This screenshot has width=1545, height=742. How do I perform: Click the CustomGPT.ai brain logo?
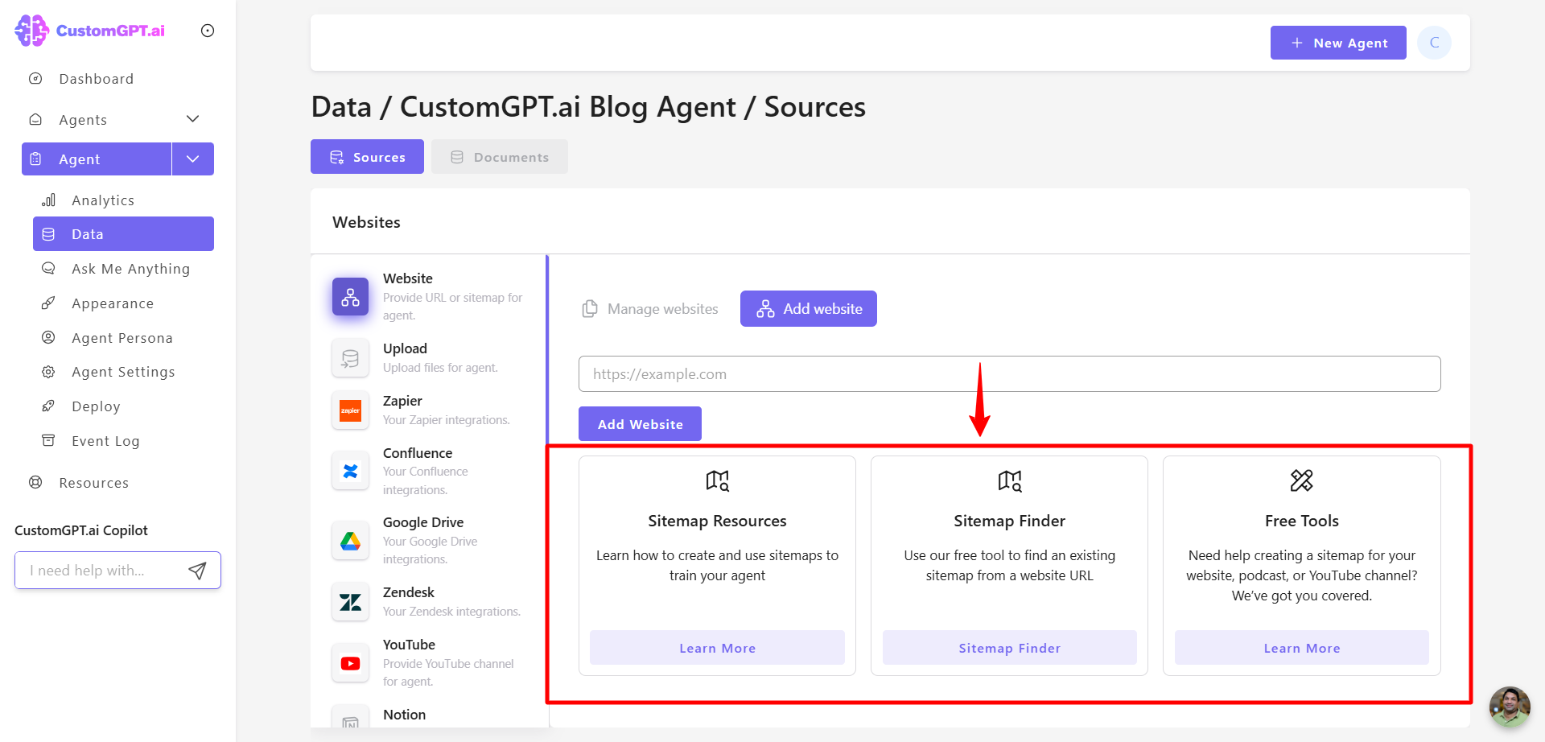(32, 31)
